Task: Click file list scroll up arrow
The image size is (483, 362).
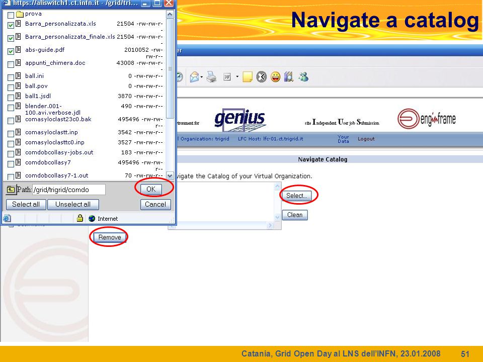Action: (170, 15)
